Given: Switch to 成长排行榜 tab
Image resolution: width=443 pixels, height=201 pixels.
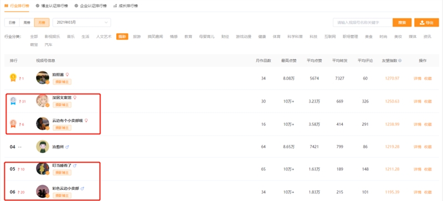Looking at the screenshot, I should (x=126, y=6).
